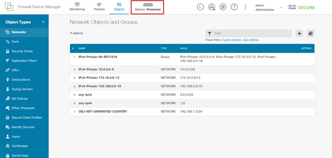Select the OBJ-NET-UNWANTED-COUNTRY object name
This screenshot has width=332, height=158.
[x=103, y=111]
